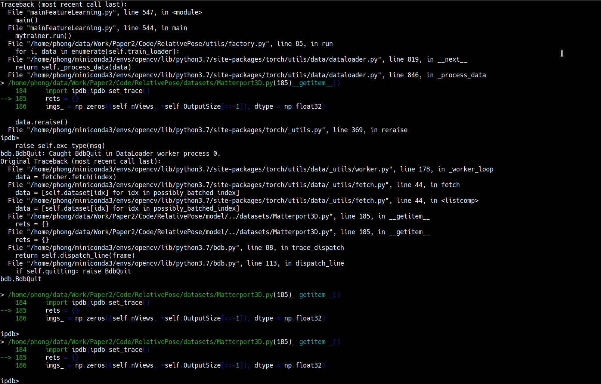Select the fetch.py 'line 44, in <listcomp>' entry
Image resolution: width=601 pixels, height=384 pixels.
(x=243, y=201)
